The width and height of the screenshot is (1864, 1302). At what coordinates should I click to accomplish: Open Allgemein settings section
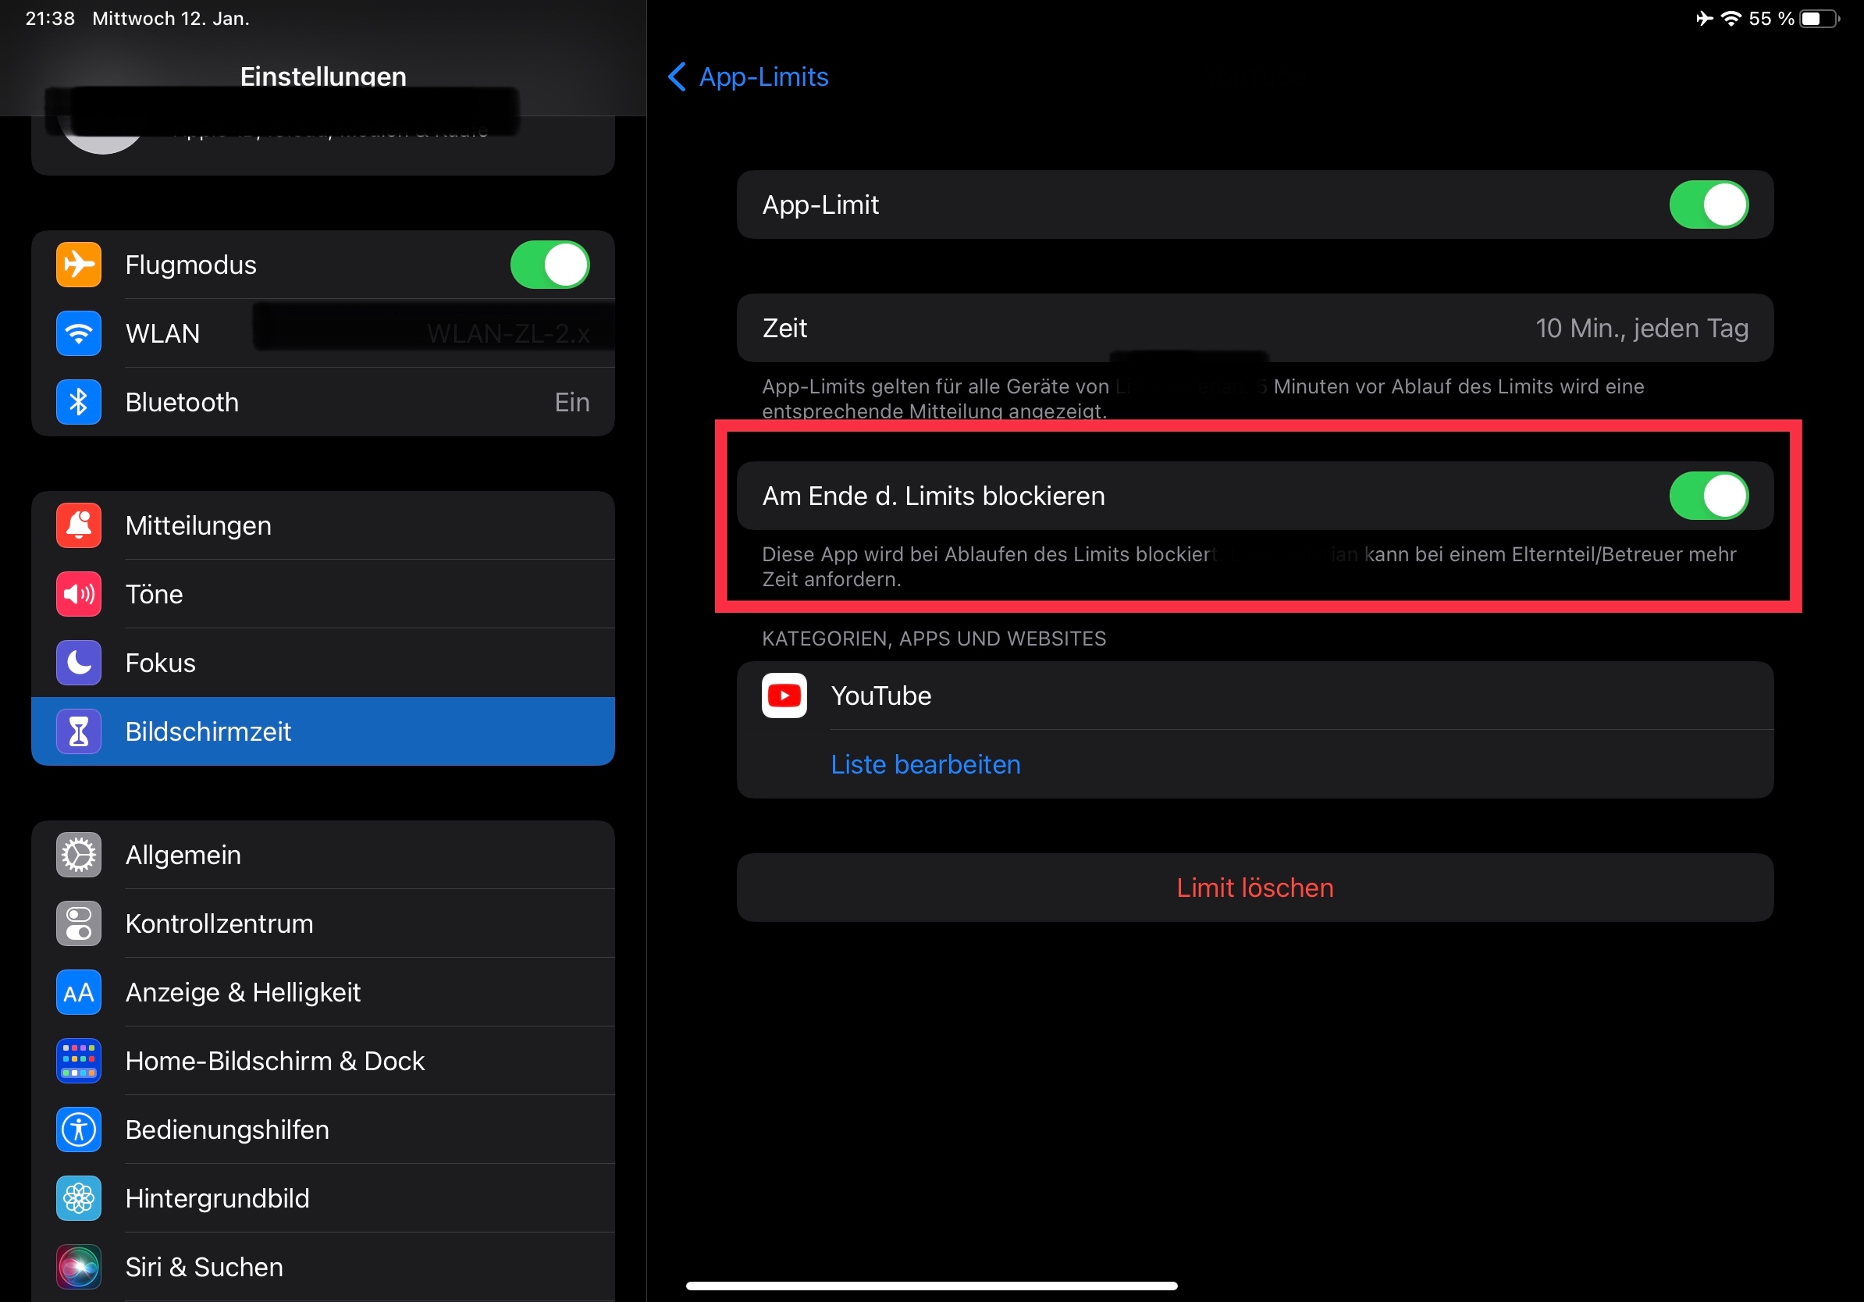click(x=322, y=855)
